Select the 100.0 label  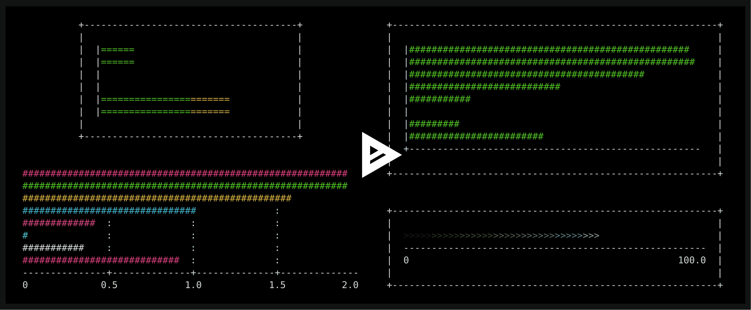coord(692,260)
